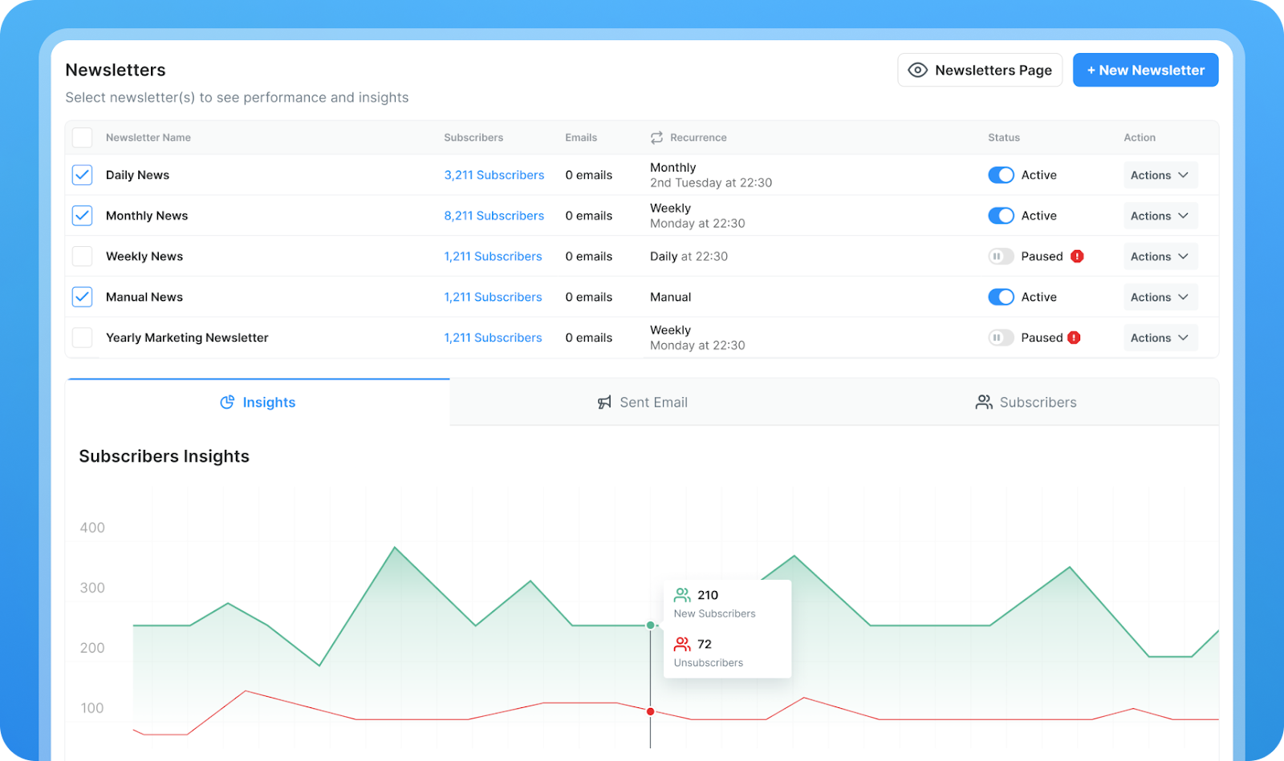Click the Subscribers column header

pyautogui.click(x=473, y=138)
